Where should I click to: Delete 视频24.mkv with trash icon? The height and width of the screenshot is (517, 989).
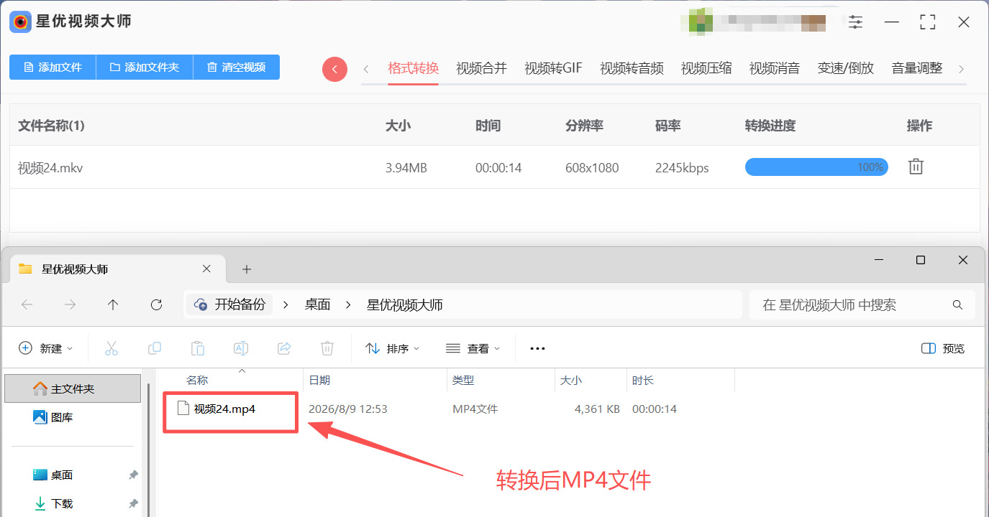click(x=915, y=167)
